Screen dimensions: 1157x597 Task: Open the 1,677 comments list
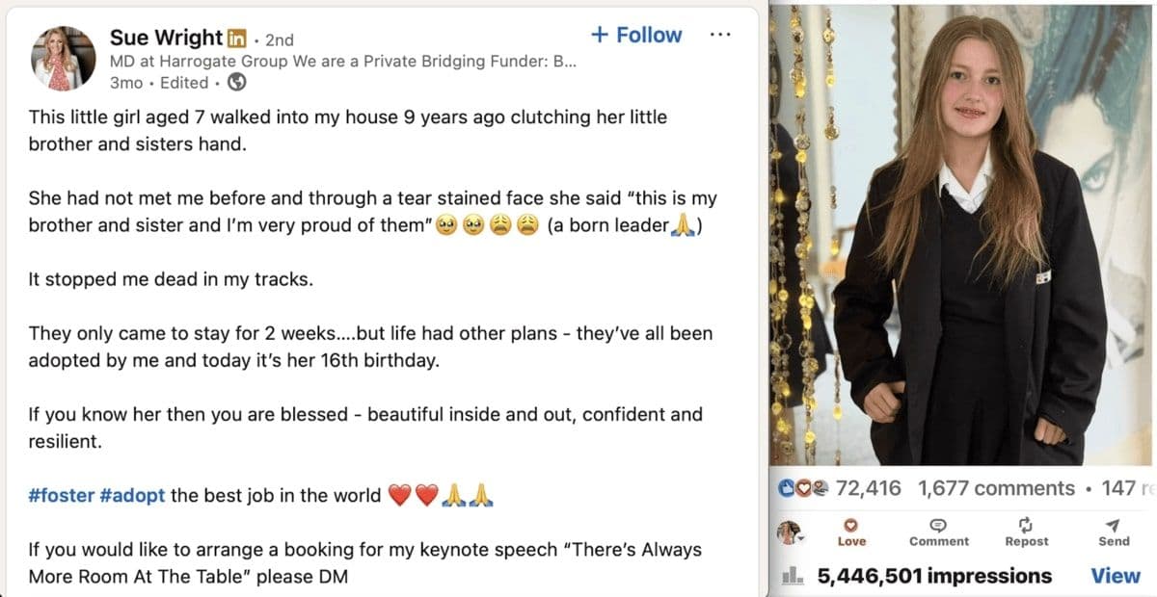(996, 488)
